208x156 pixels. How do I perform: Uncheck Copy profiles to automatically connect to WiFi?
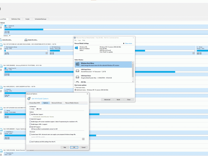pyautogui.click(x=32, y=129)
